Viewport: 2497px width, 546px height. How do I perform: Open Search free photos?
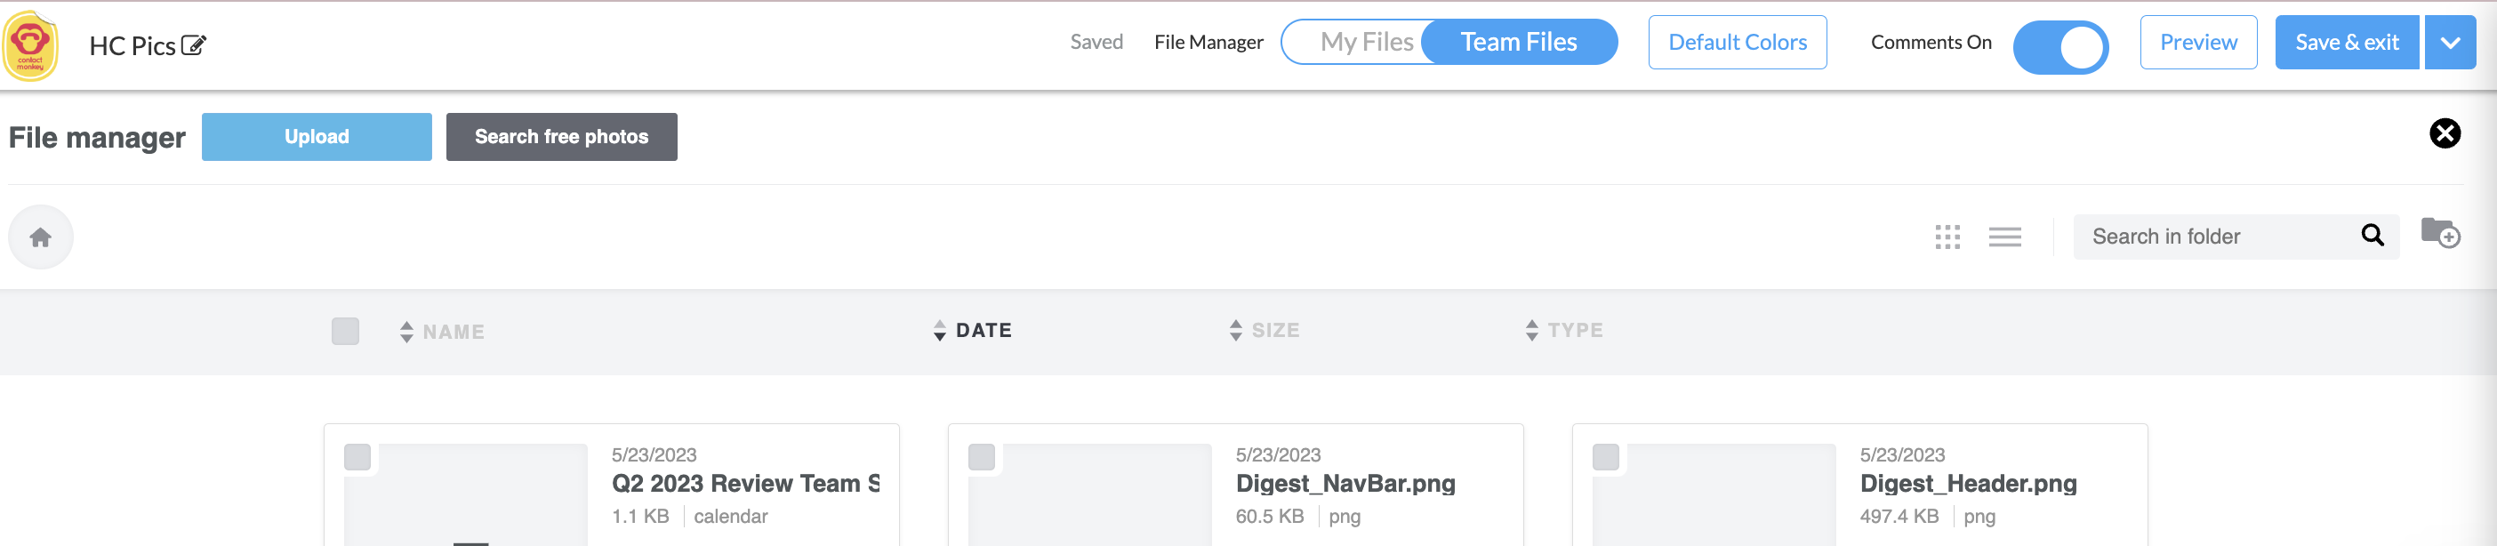tap(561, 137)
